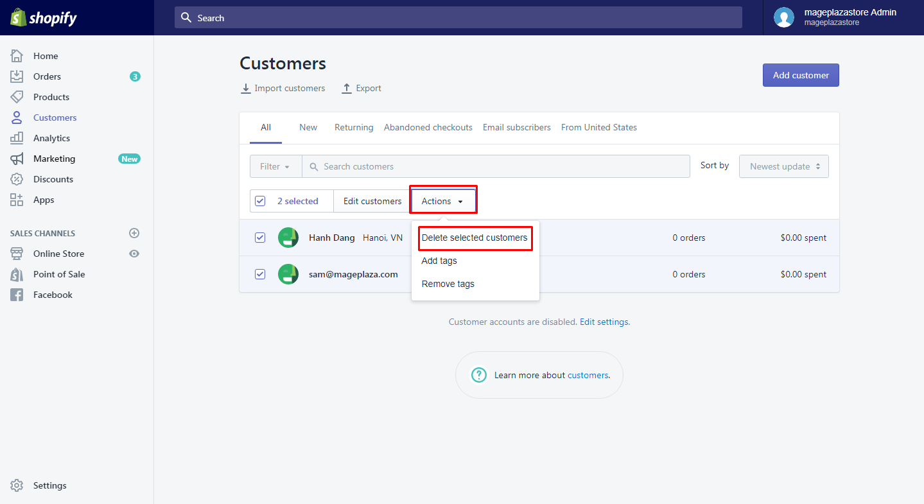Choose Remove tags from Actions menu
This screenshot has width=924, height=504.
tap(448, 284)
